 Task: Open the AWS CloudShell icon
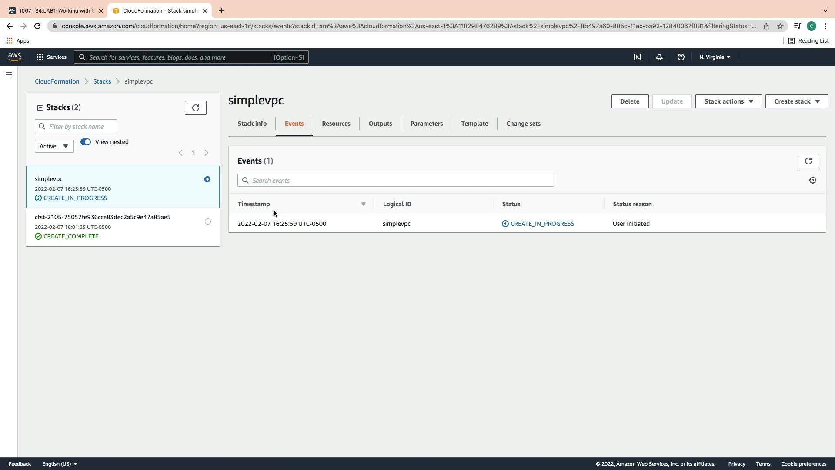point(637,57)
